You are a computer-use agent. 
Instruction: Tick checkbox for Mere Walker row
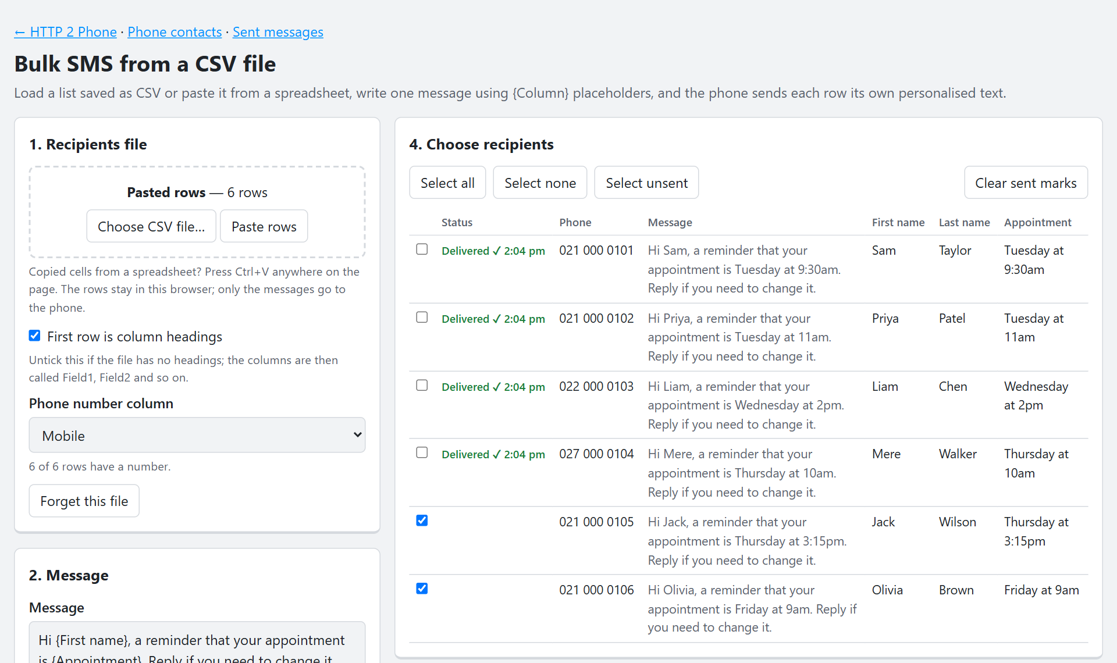(x=422, y=453)
